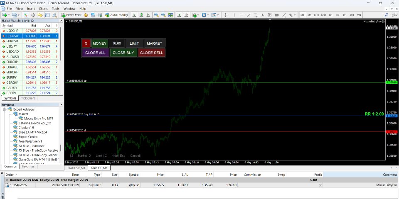Viewport: 399px width, 199px height.
Task: Switch to the XAUUSD,M1 chart tab
Action: 76,168
